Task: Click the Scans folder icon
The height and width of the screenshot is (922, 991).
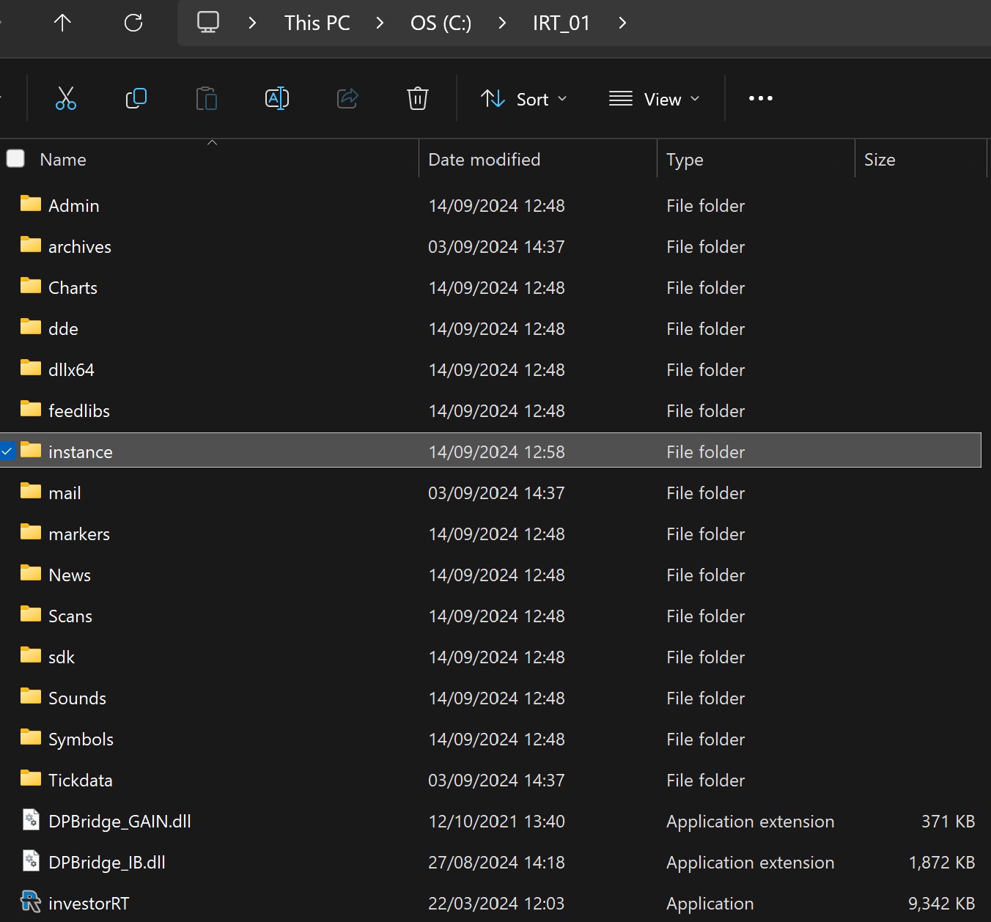Action: (x=31, y=614)
